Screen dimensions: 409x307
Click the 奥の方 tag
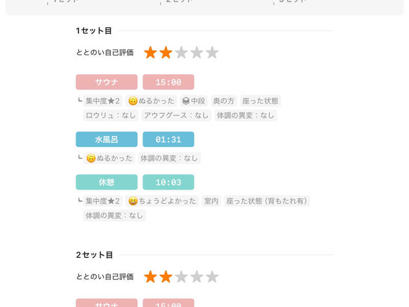[x=224, y=101]
